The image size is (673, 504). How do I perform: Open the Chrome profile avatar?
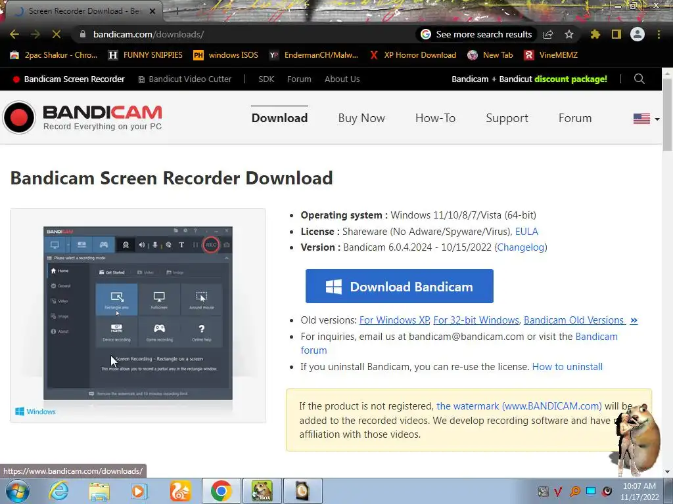[x=638, y=34]
